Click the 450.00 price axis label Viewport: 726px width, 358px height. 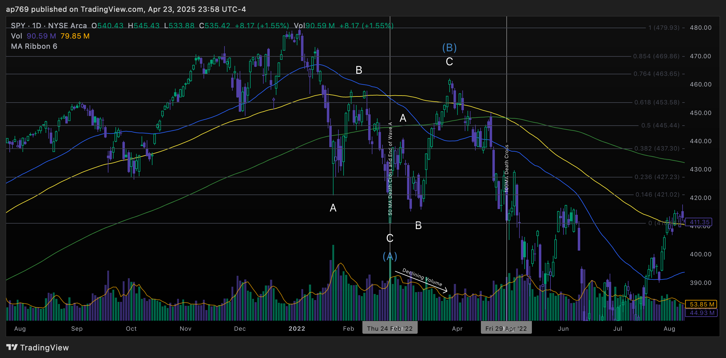click(x=700, y=113)
